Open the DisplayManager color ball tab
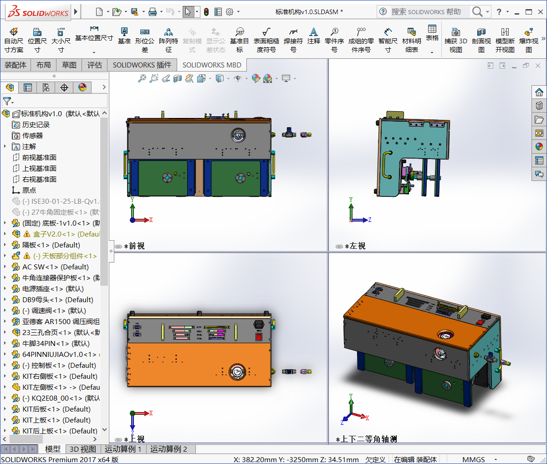Viewport: 547px width, 464px height. pos(82,87)
